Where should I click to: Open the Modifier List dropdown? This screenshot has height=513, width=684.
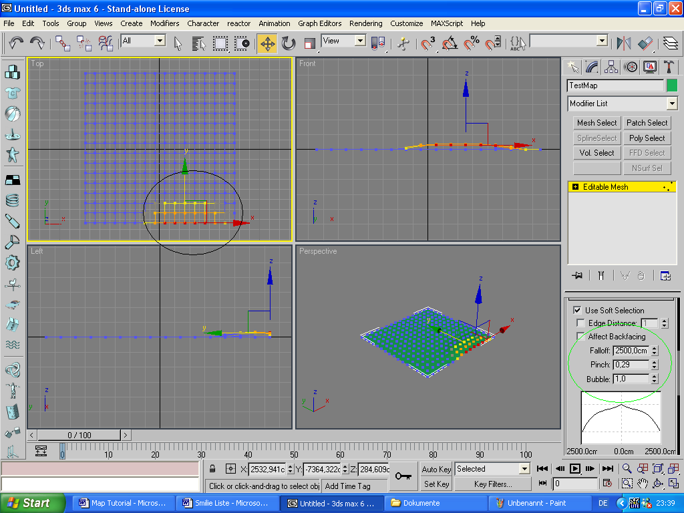pos(671,104)
